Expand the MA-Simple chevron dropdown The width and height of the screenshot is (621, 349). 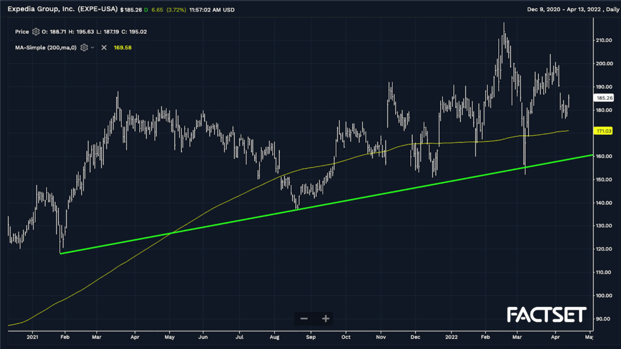pyautogui.click(x=93, y=48)
